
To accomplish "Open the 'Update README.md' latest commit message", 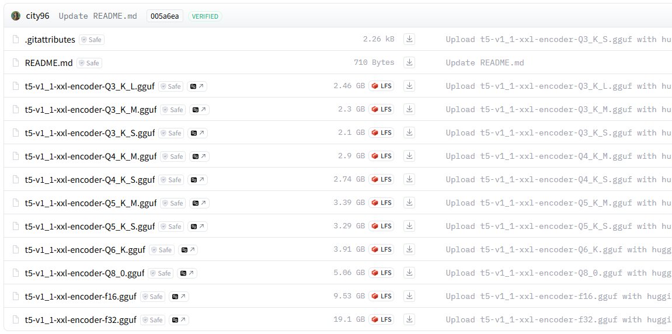I will 98,16.
